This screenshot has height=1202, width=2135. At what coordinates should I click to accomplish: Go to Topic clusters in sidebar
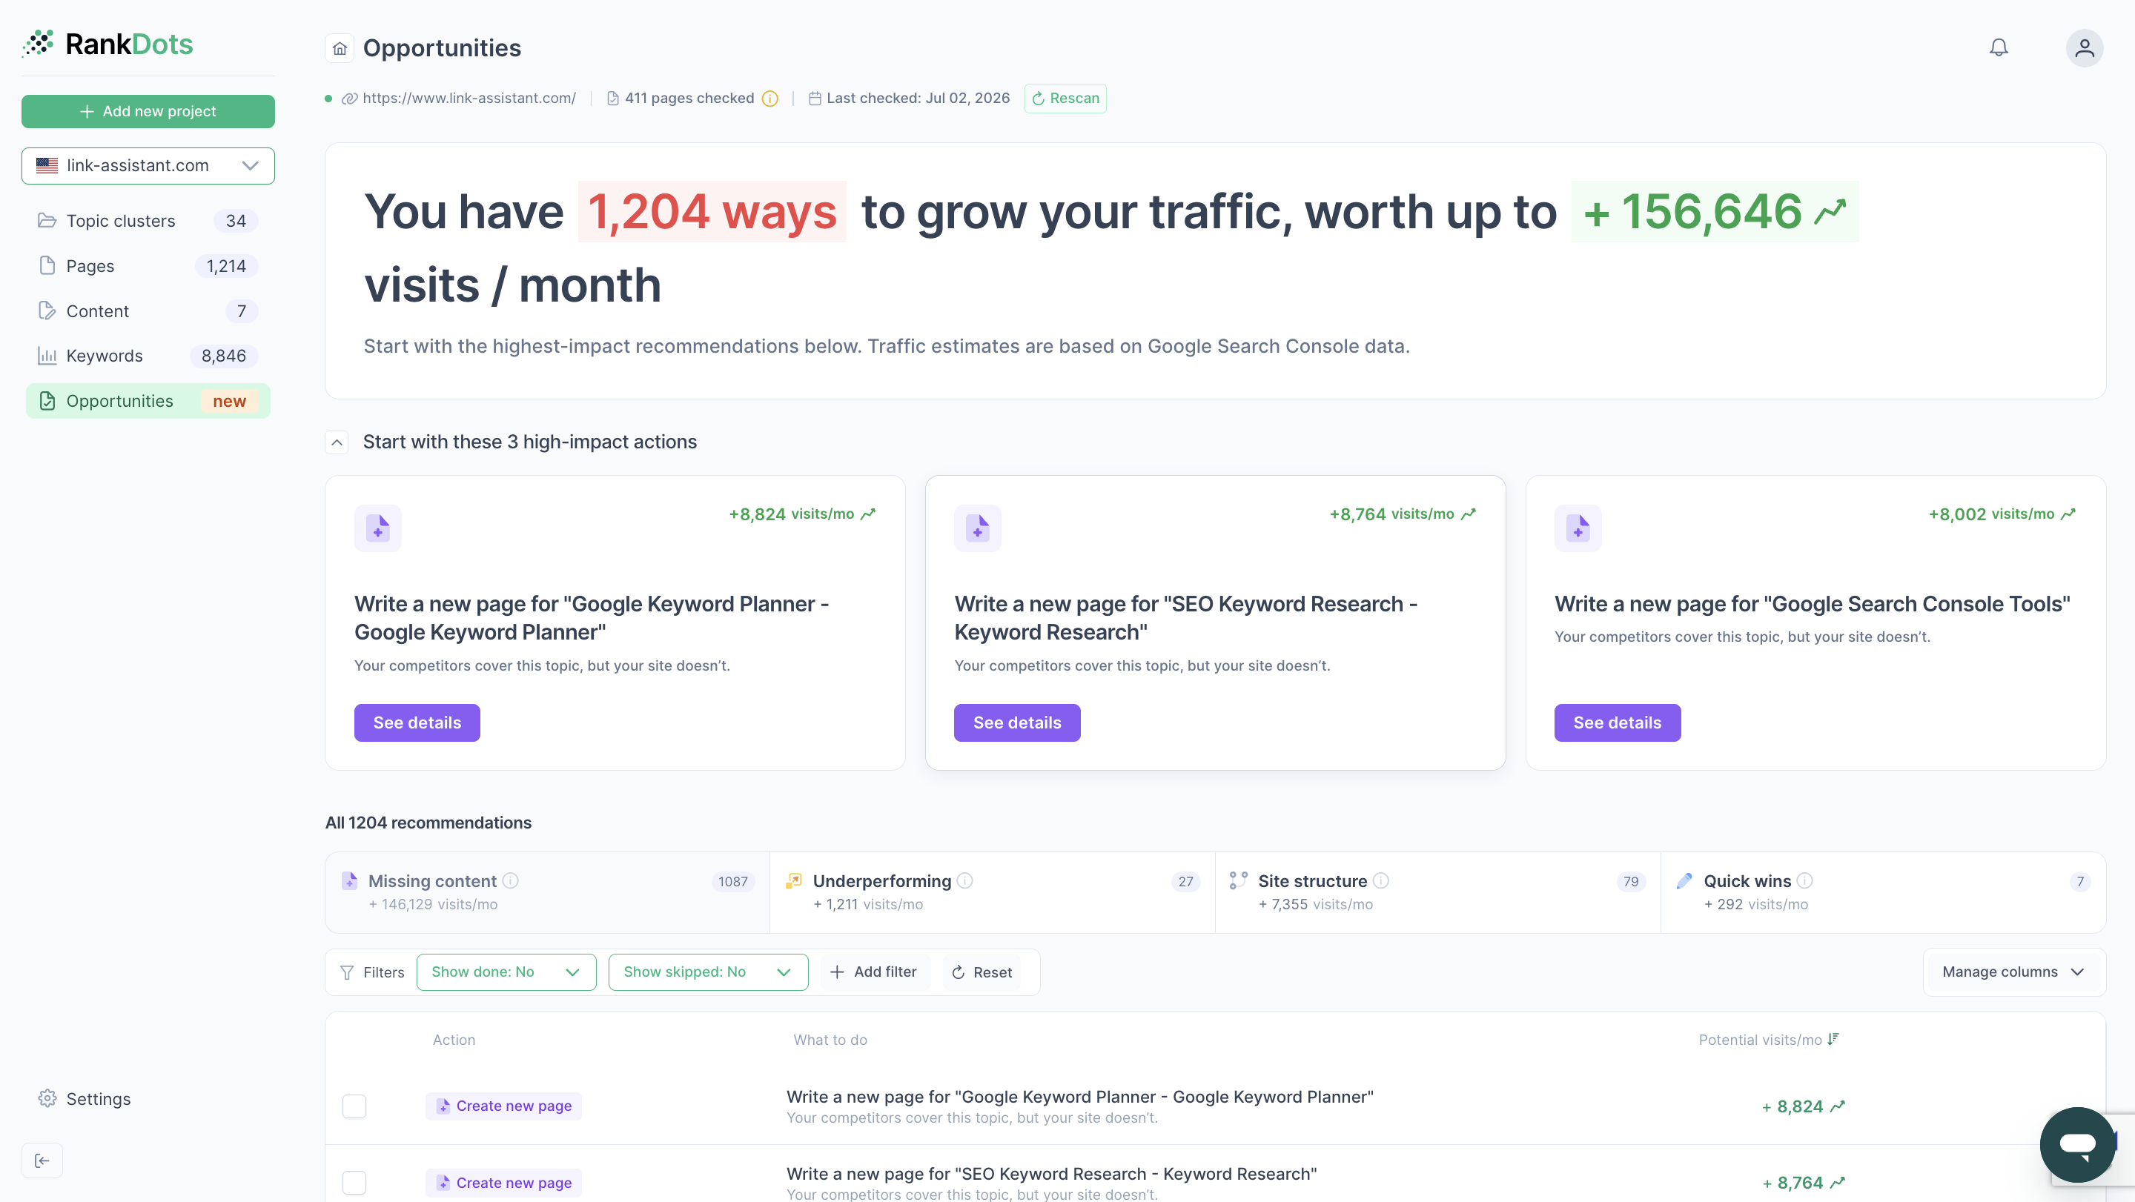coord(148,221)
